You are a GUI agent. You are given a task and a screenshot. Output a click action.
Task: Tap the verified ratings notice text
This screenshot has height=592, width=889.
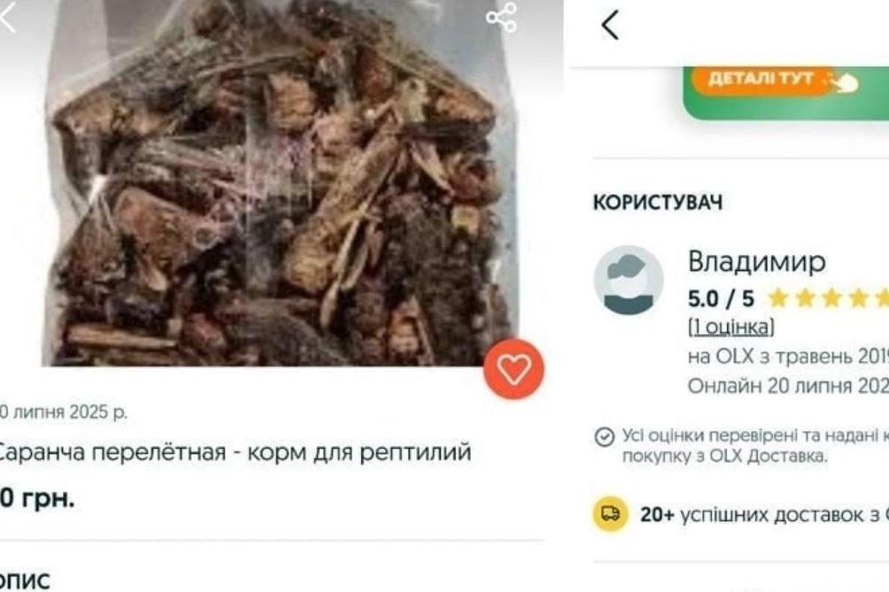[x=756, y=445]
